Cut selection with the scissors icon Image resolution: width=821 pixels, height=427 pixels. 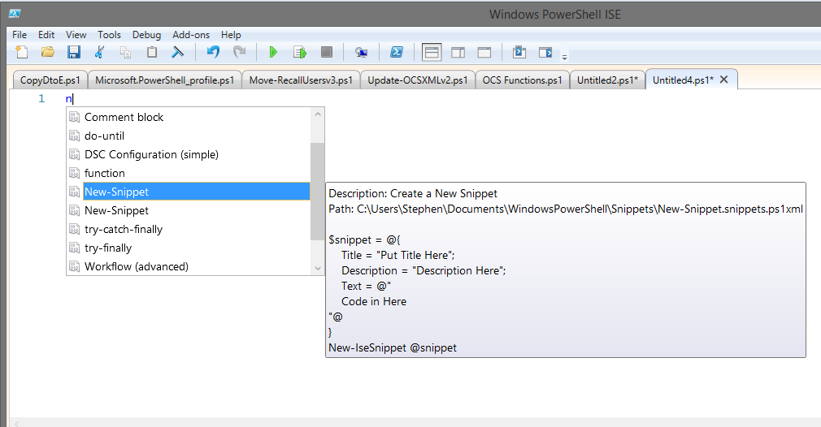[x=99, y=52]
